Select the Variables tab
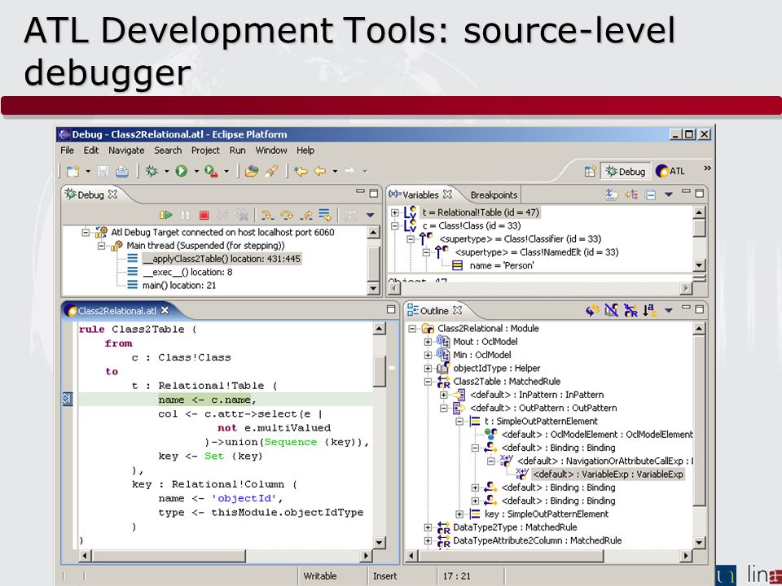This screenshot has height=586, width=782. [x=420, y=195]
